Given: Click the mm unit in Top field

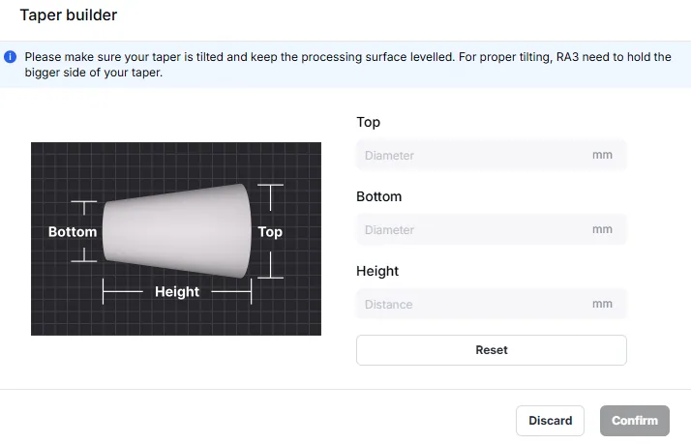Looking at the screenshot, I should [x=602, y=155].
